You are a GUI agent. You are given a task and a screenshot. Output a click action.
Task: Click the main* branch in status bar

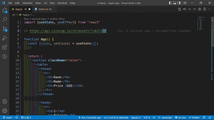(x=8, y=118)
